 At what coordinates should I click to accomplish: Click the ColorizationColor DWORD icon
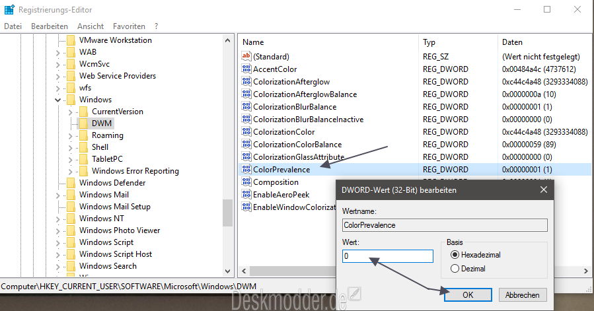tap(246, 131)
